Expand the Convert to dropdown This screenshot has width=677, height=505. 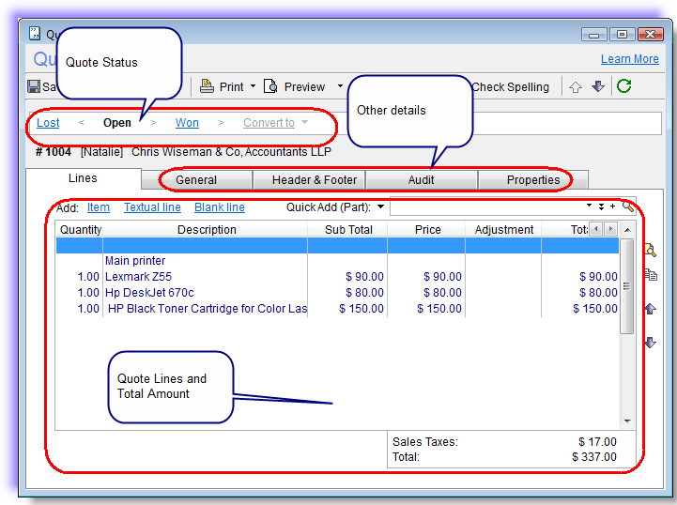click(x=304, y=123)
